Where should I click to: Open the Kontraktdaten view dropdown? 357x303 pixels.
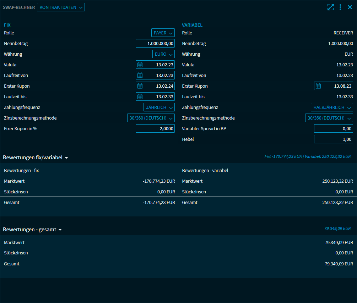[x=61, y=7]
